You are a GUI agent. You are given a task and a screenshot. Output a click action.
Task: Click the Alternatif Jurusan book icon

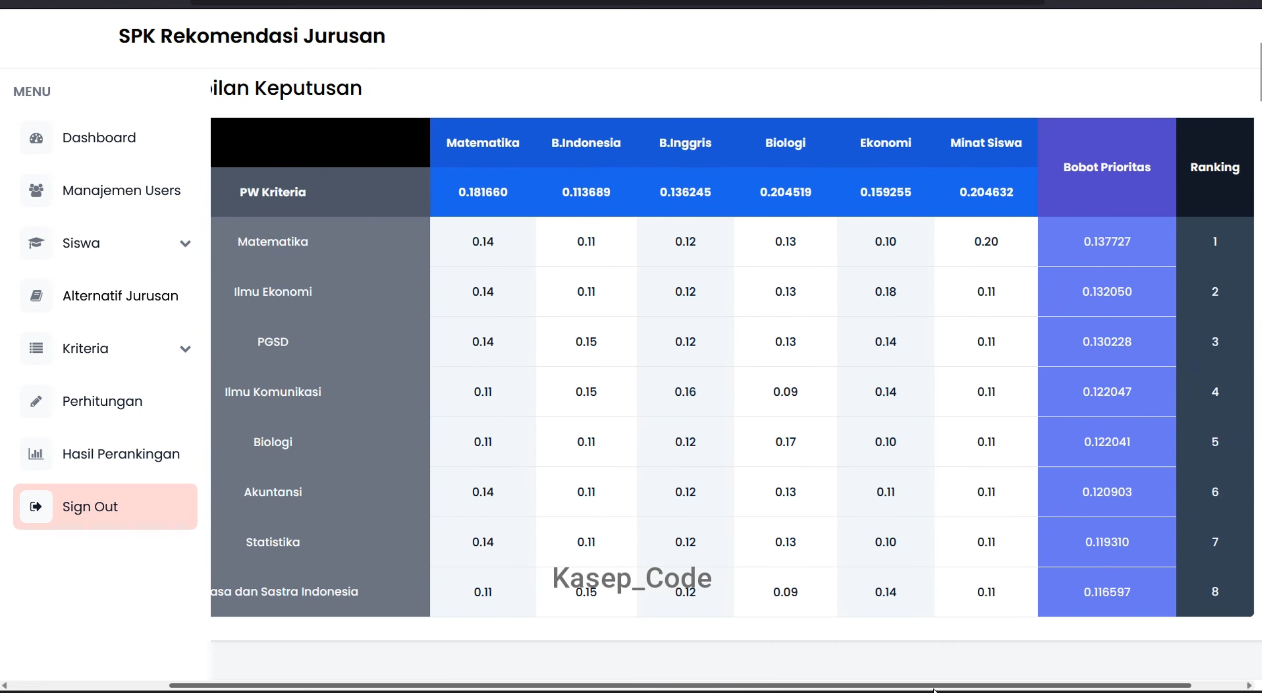pyautogui.click(x=36, y=296)
